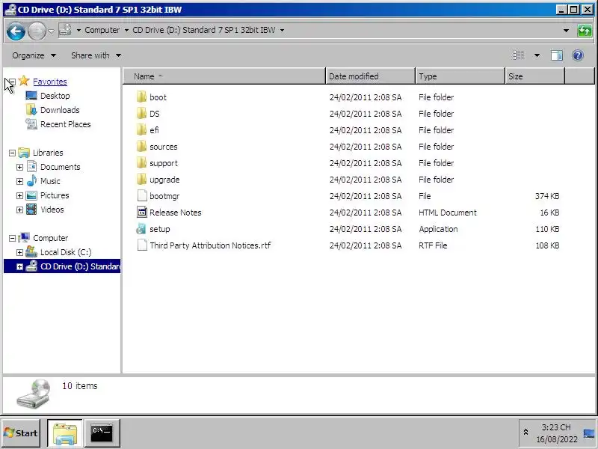The image size is (598, 449).
Task: Open Recent Places in Favorites
Action: coord(65,124)
